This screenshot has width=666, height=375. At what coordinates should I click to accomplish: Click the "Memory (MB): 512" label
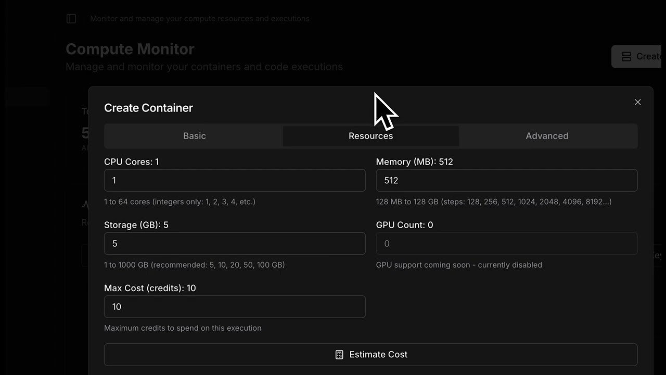pos(414,162)
